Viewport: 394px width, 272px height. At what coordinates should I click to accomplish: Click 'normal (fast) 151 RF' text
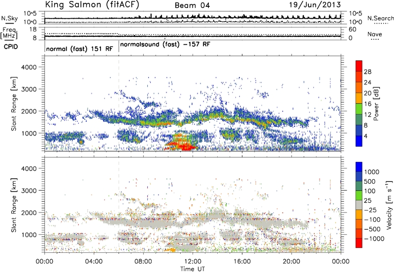coord(80,49)
